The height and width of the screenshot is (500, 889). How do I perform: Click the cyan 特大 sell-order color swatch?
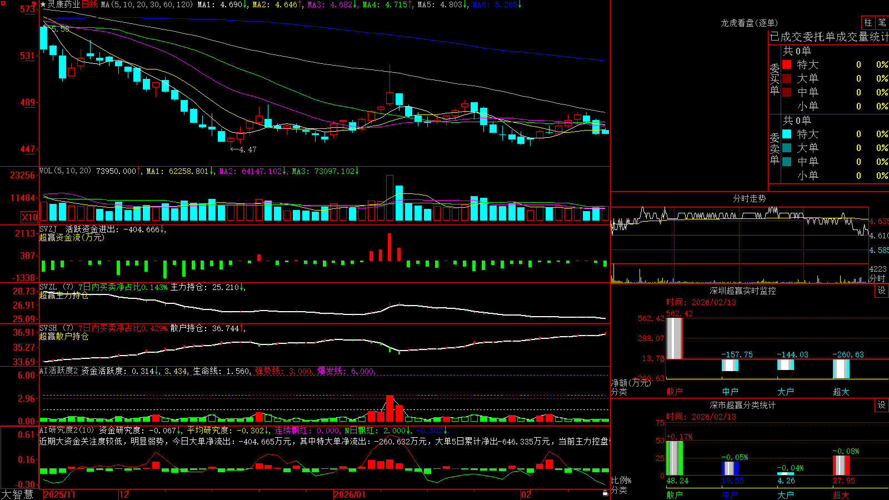(x=787, y=134)
